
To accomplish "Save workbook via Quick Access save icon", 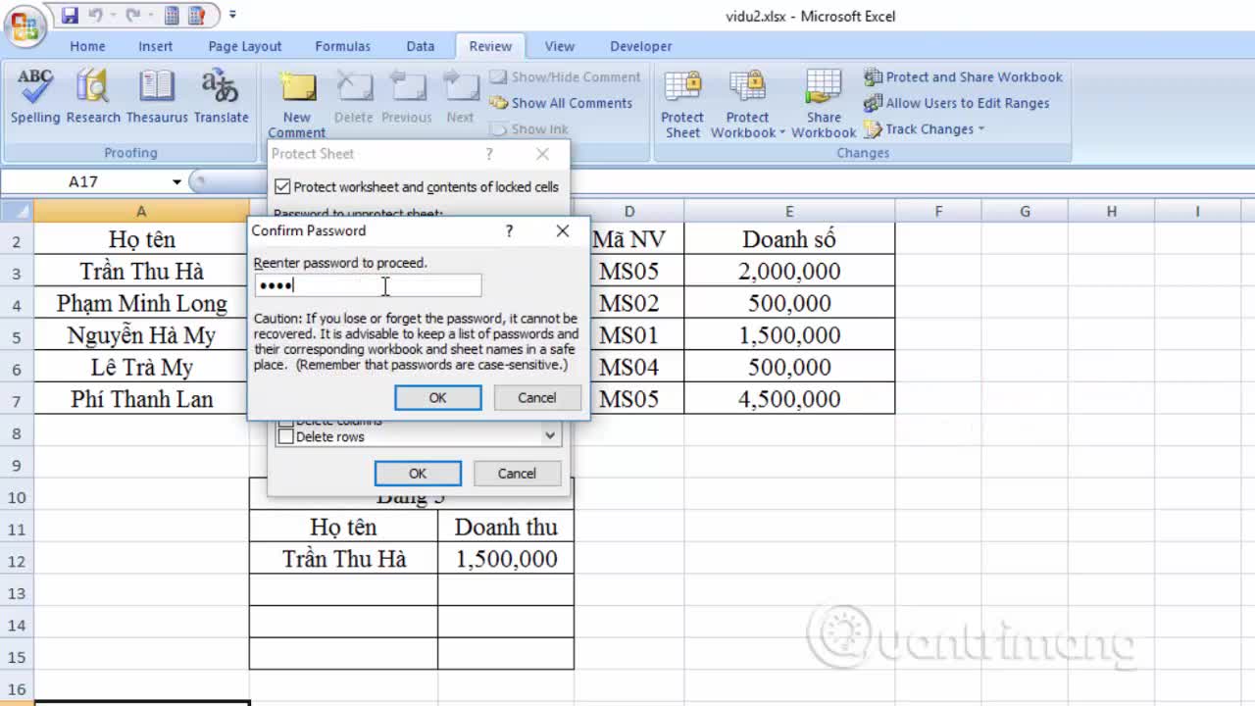I will pos(70,15).
